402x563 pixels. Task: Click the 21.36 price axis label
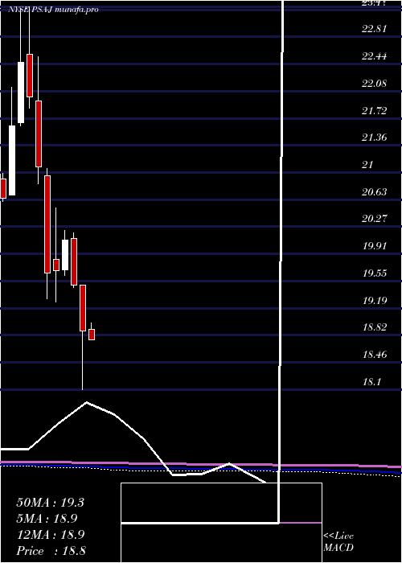(375, 138)
